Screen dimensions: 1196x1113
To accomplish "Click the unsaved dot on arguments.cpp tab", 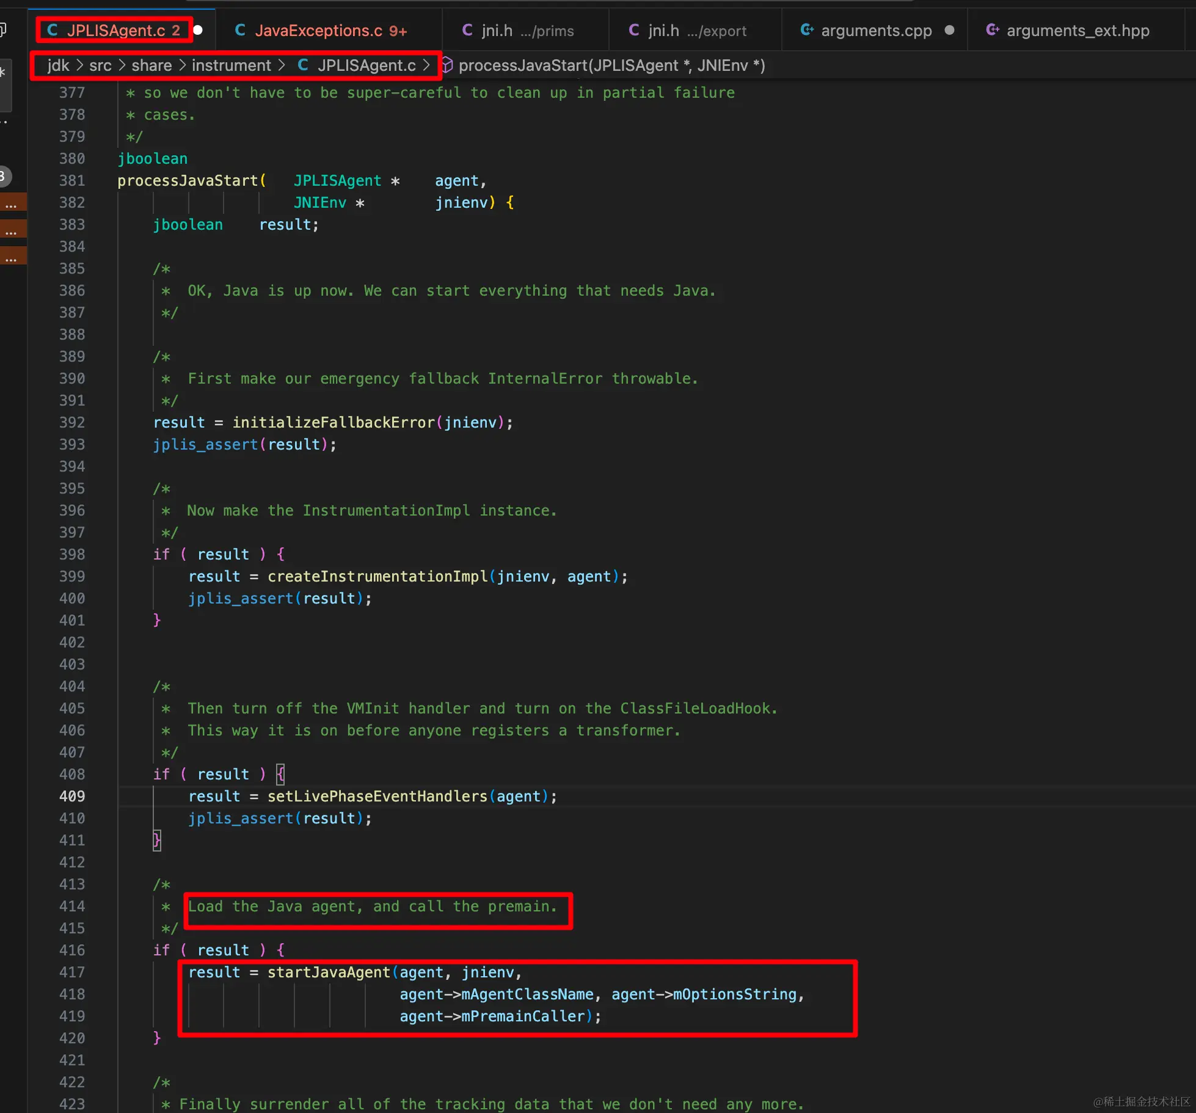I will pyautogui.click(x=949, y=31).
